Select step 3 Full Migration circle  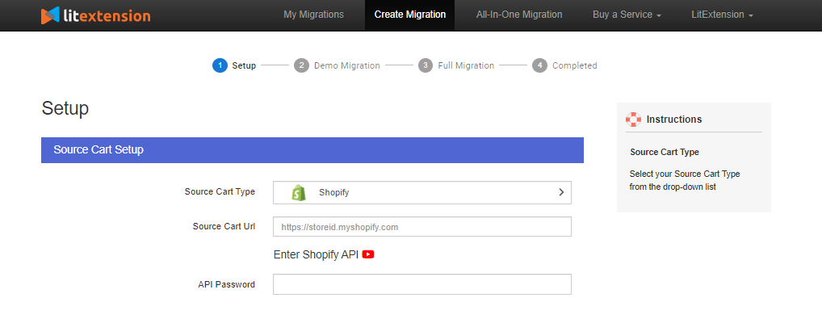(x=426, y=65)
